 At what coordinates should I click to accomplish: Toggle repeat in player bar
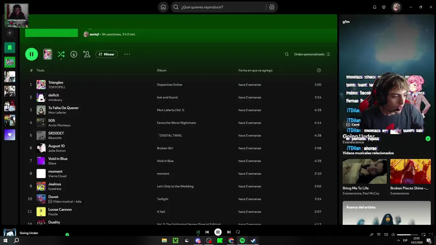(238, 232)
